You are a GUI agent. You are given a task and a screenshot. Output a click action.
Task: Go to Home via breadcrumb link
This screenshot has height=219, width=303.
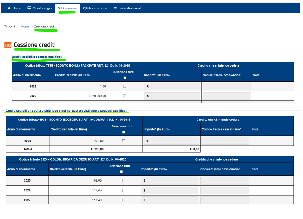[25, 27]
